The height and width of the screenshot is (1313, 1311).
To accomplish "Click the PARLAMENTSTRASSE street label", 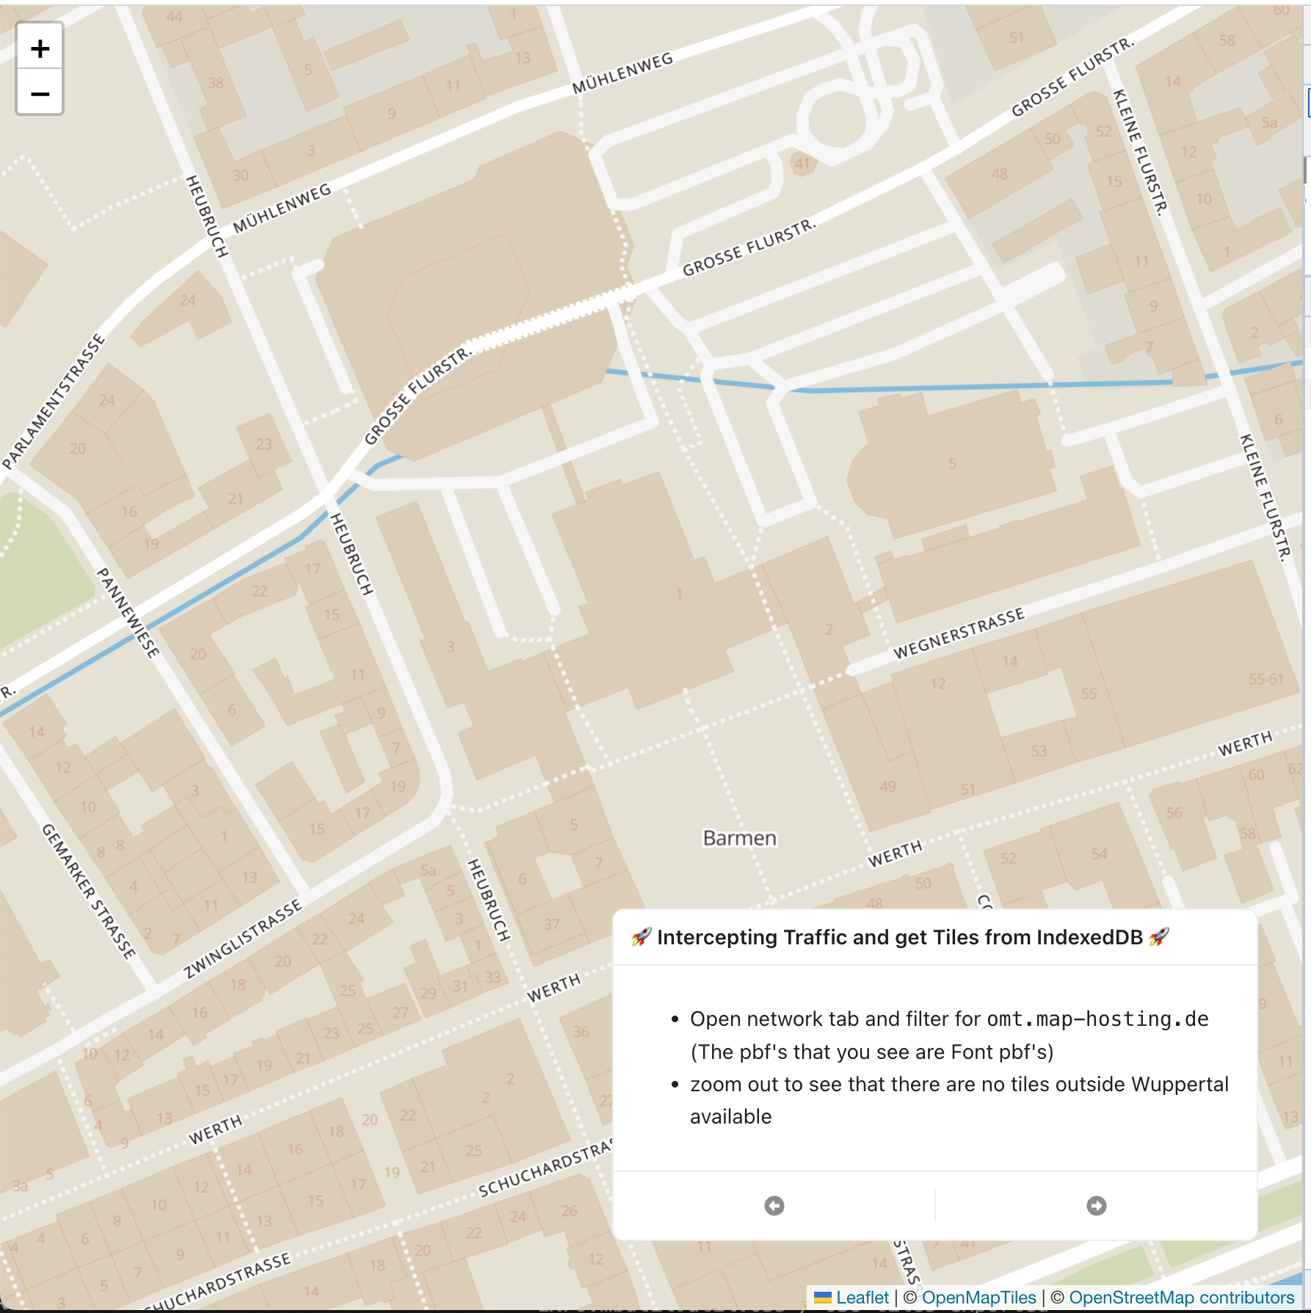I will point(54,402).
